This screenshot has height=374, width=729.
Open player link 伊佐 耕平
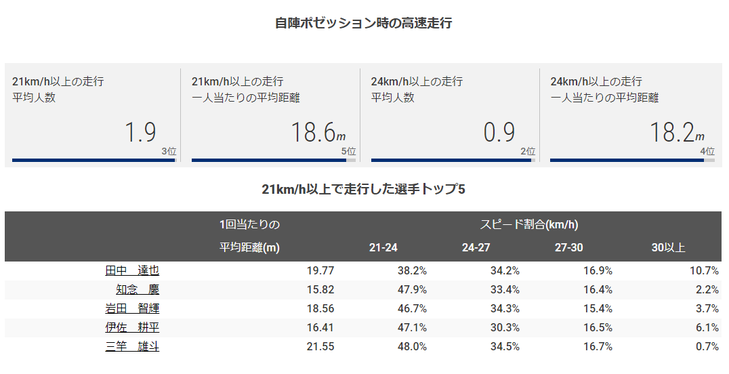[132, 327]
